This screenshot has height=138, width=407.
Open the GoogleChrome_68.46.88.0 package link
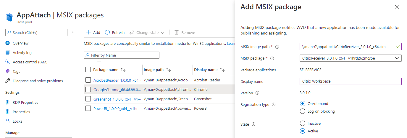pos(117,90)
